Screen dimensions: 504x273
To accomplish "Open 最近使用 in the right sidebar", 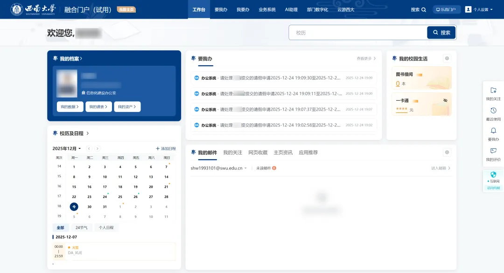I will pos(493,114).
